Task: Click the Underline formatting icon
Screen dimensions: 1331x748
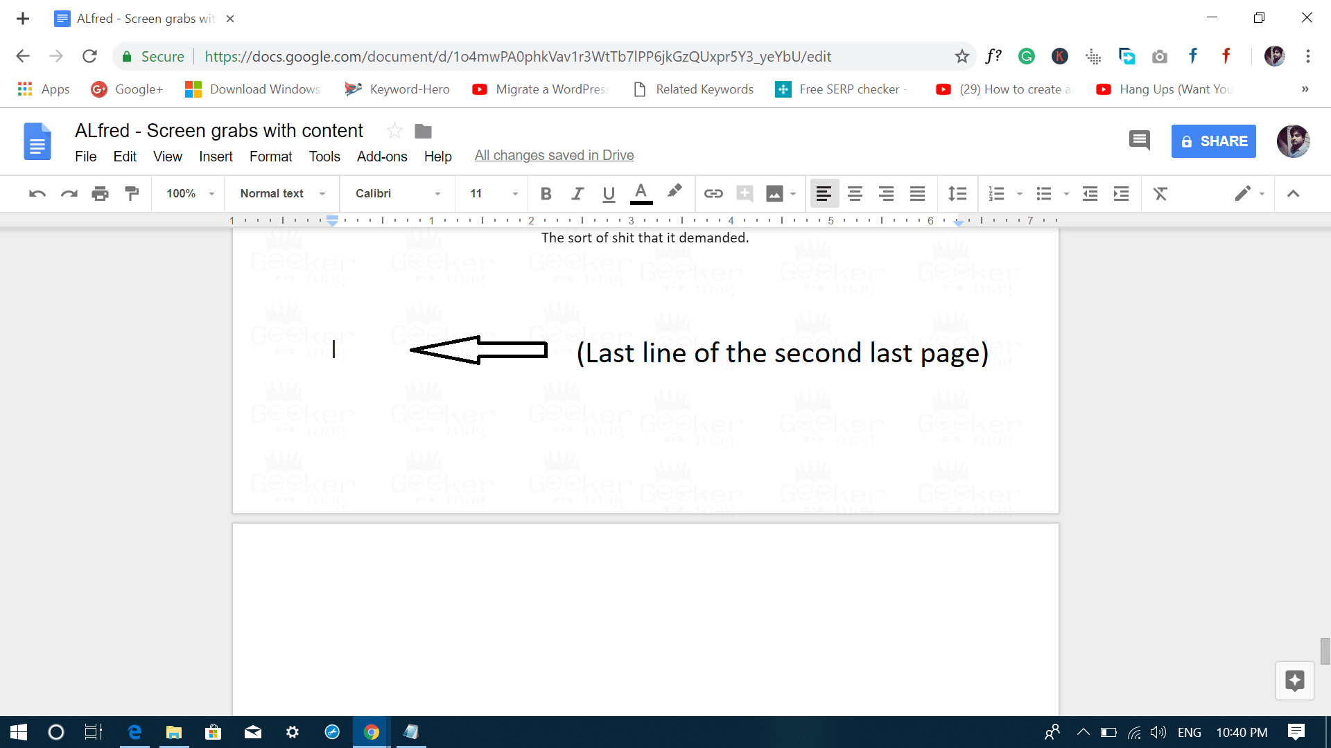Action: pyautogui.click(x=607, y=193)
